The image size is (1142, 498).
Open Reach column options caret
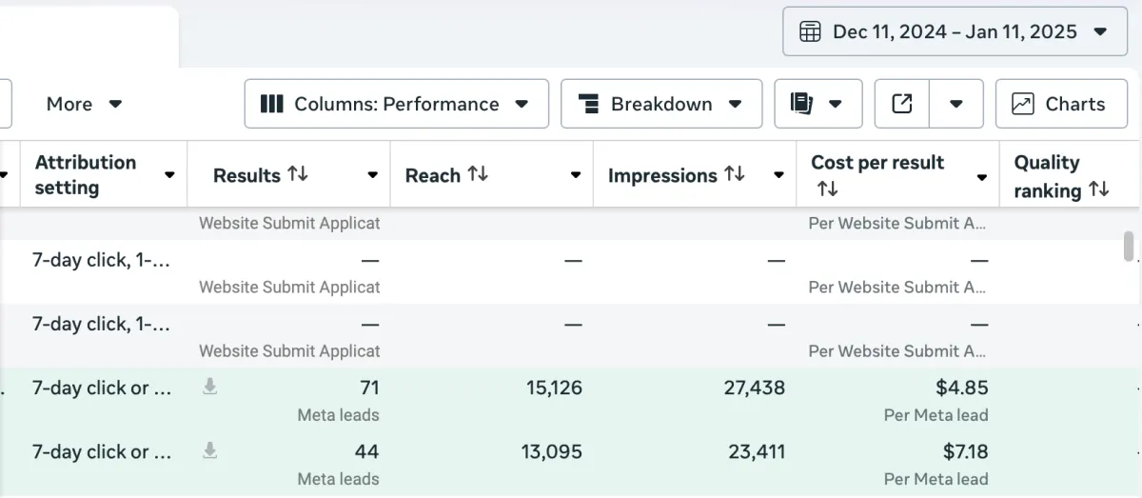pos(576,175)
